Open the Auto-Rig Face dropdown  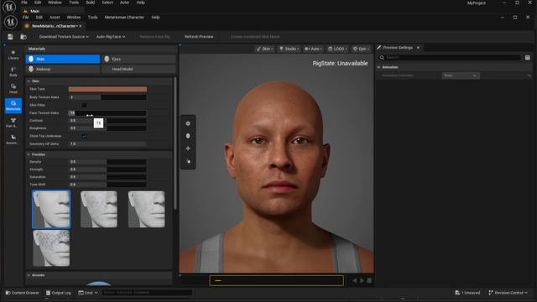111,37
